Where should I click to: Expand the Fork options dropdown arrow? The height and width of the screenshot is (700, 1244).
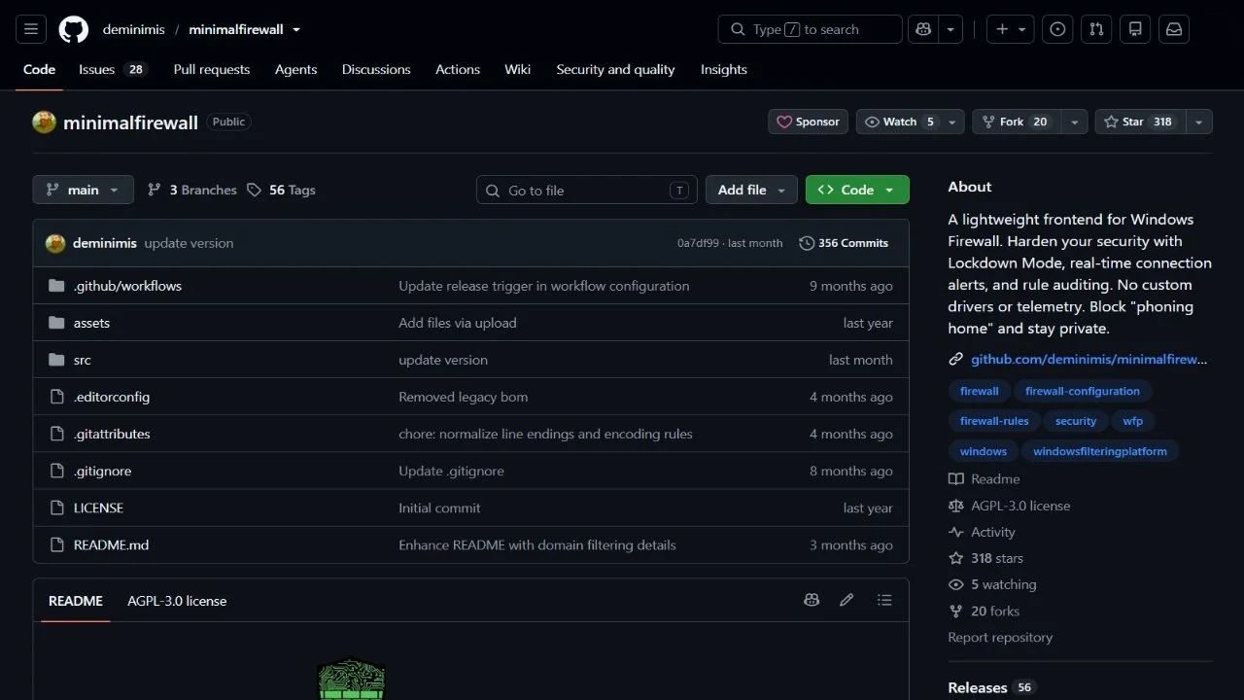point(1074,122)
